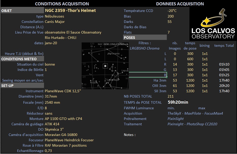The width and height of the screenshot is (237, 154).
Task: Select the 'Skyméca 3"' DO value
Action: (x=54, y=129)
